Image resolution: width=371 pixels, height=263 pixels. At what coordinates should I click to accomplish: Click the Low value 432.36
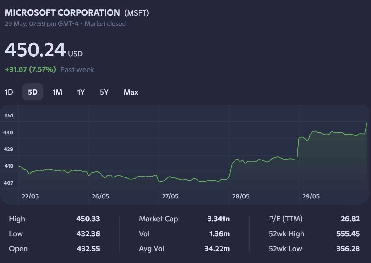click(x=88, y=234)
